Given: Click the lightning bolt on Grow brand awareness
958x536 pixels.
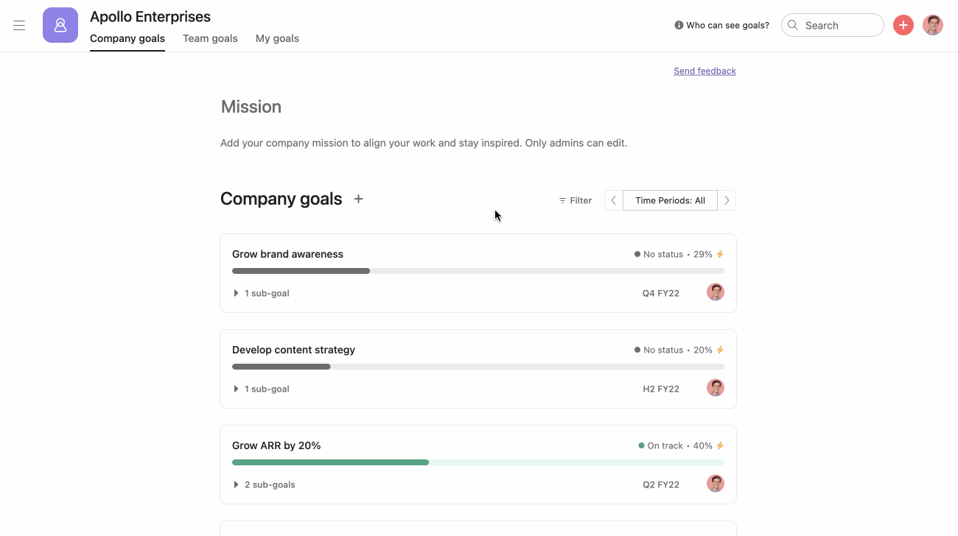Looking at the screenshot, I should (720, 253).
